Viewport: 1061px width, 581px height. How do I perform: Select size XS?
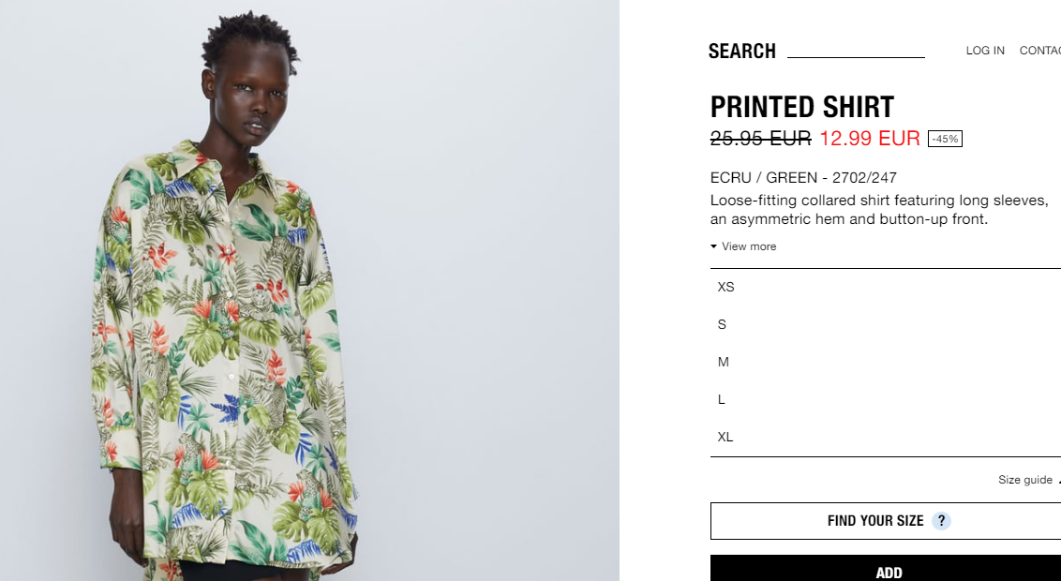point(886,287)
